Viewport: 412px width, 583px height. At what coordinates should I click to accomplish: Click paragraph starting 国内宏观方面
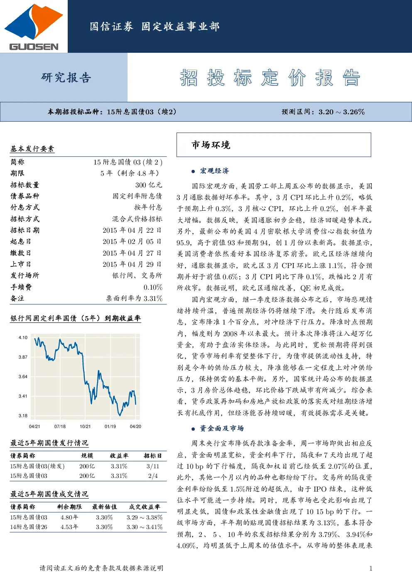(x=275, y=356)
